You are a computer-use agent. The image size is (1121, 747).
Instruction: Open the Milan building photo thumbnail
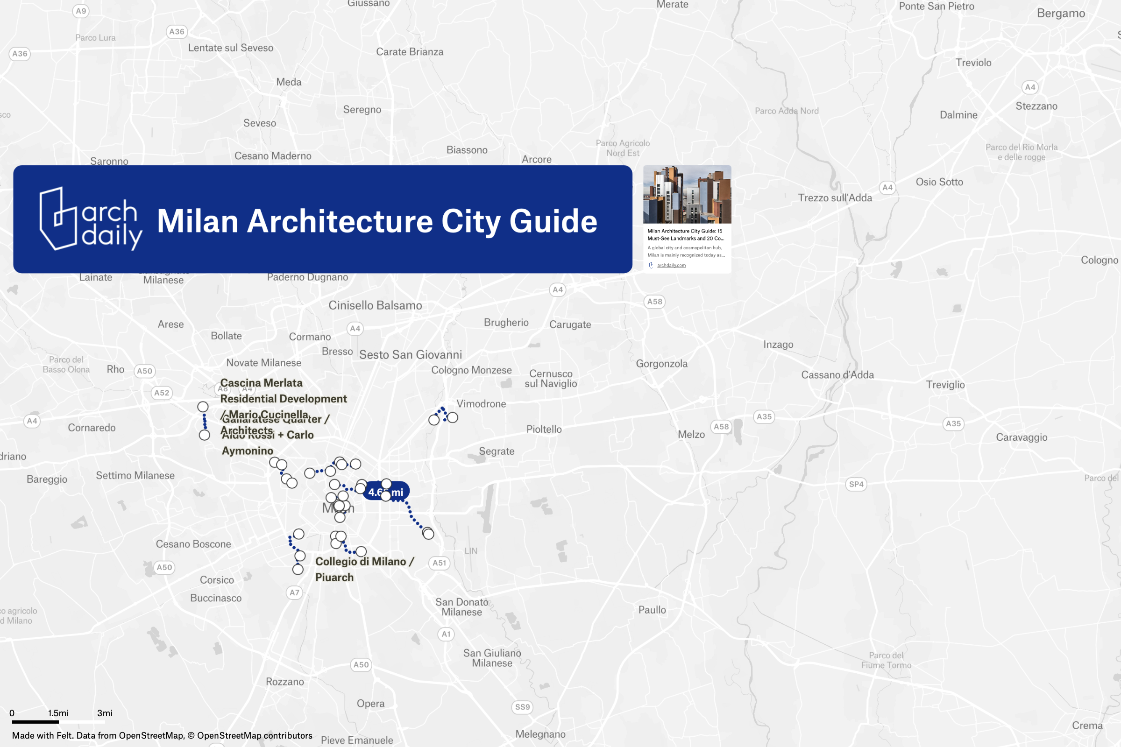click(x=687, y=194)
